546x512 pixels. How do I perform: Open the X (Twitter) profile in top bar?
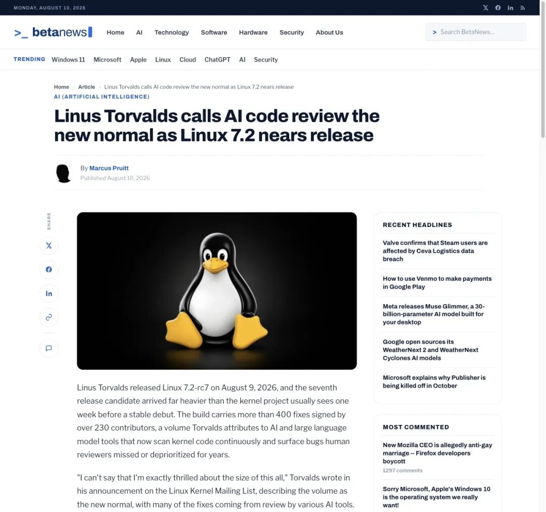(485, 8)
